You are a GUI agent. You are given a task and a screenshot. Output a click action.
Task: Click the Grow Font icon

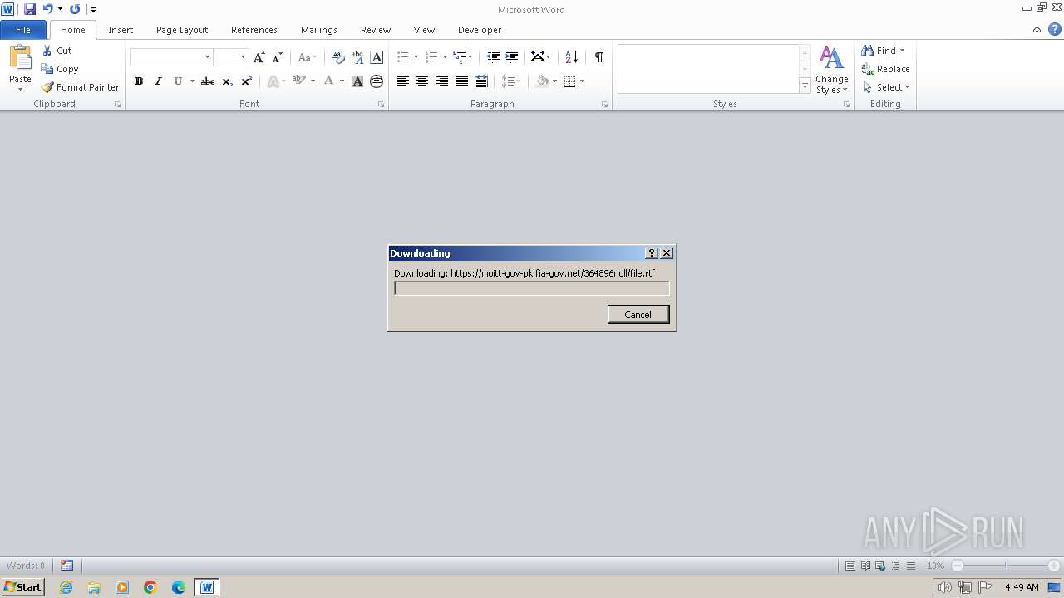point(259,57)
